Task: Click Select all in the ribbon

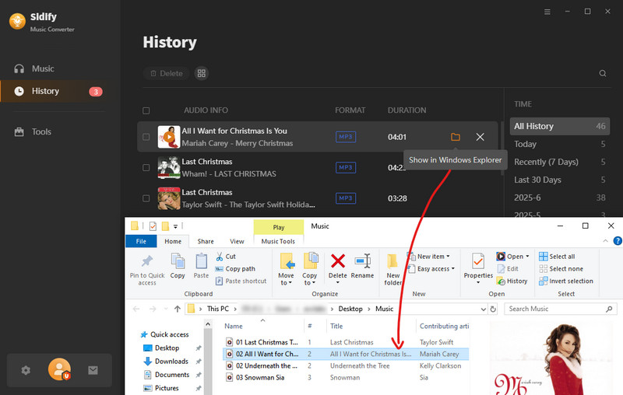Action: [557, 257]
